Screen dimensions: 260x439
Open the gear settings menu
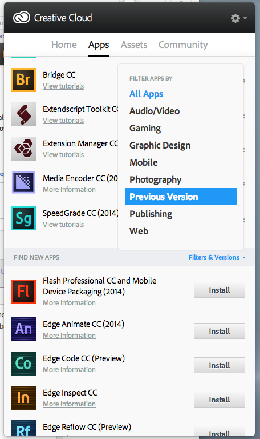(x=238, y=18)
